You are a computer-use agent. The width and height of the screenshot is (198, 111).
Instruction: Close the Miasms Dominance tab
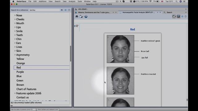(x=116, y=12)
